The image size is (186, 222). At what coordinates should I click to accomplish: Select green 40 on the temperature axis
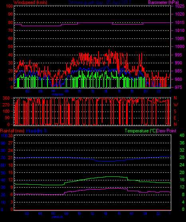[x=182, y=135]
